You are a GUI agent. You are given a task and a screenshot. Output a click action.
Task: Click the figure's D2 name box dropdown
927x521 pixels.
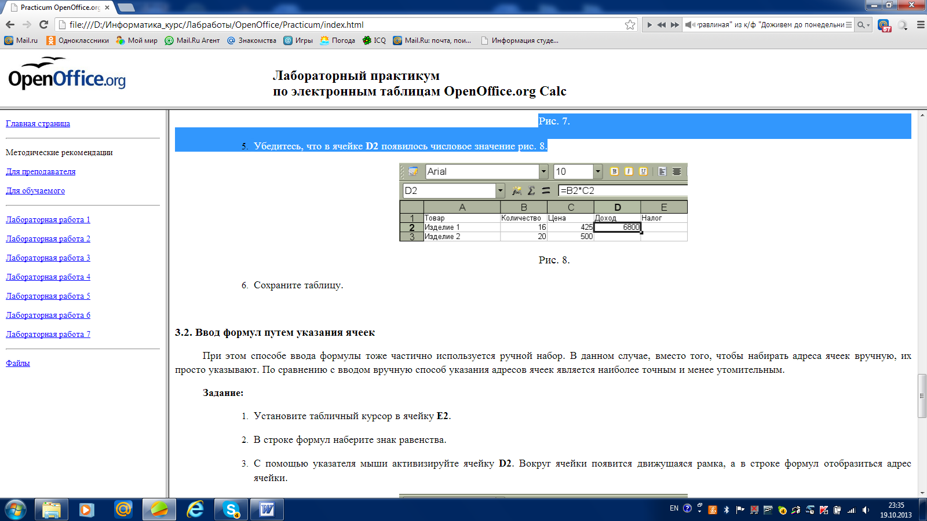[x=500, y=190]
